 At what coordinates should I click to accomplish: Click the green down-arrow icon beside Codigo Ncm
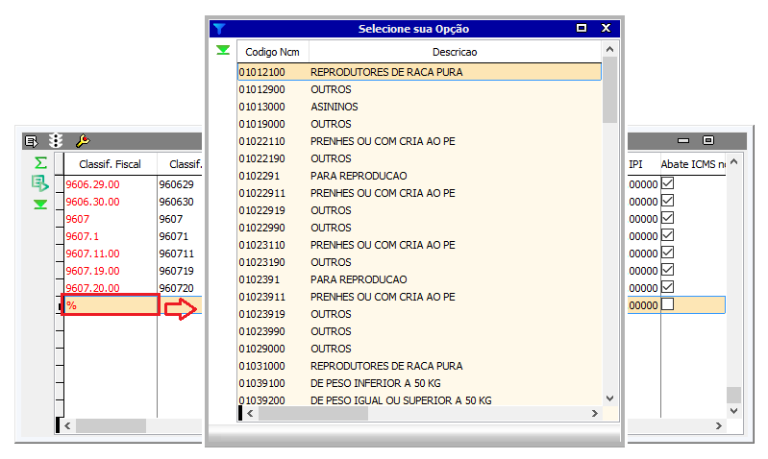pyautogui.click(x=223, y=50)
